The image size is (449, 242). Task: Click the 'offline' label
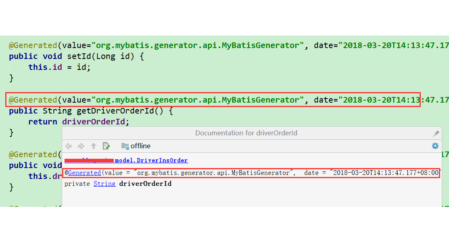(x=140, y=146)
